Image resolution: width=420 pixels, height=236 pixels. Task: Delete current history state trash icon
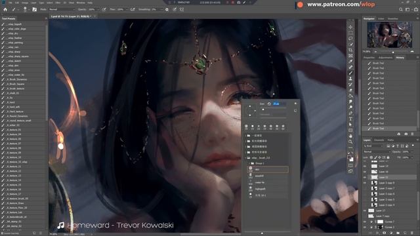(x=412, y=134)
